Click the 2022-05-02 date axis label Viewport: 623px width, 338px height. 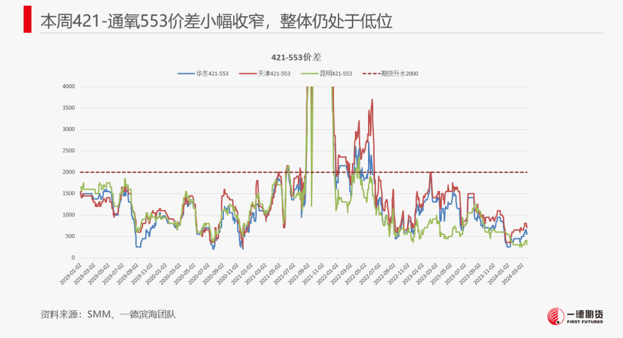pyautogui.click(x=356, y=273)
